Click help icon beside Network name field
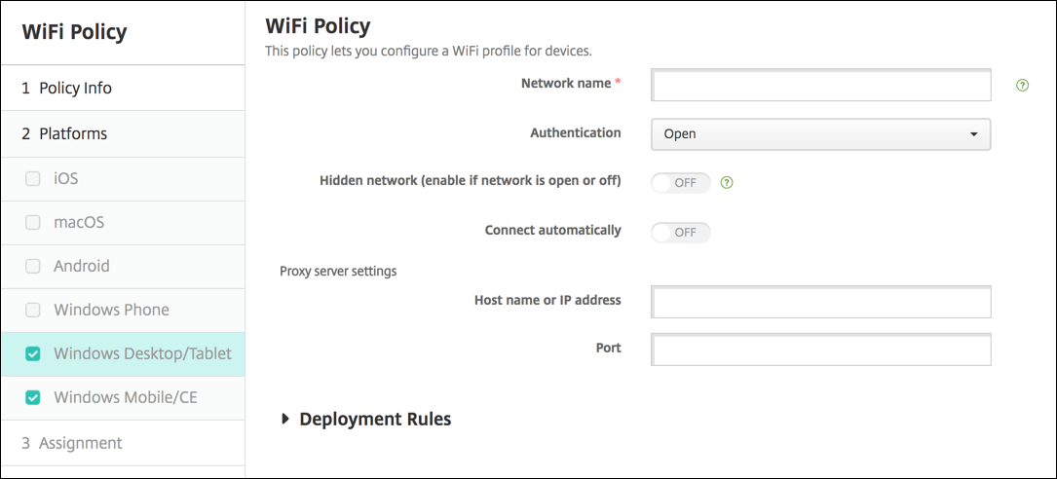The width and height of the screenshot is (1057, 479). [1022, 86]
